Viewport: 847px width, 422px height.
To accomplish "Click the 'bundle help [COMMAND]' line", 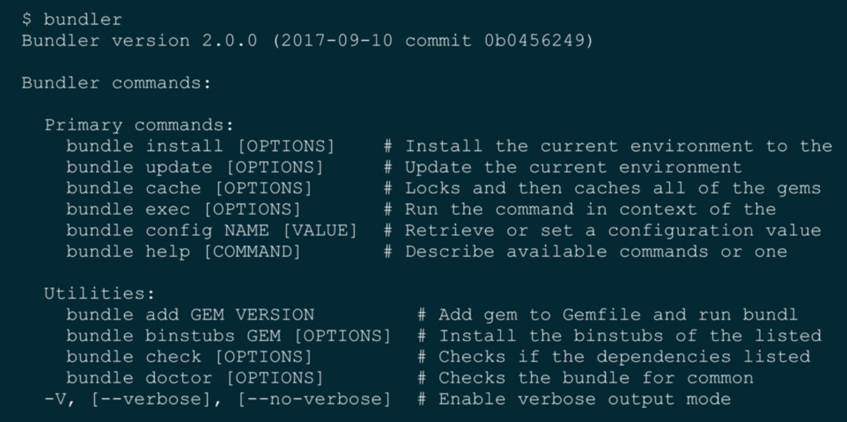I will [183, 252].
